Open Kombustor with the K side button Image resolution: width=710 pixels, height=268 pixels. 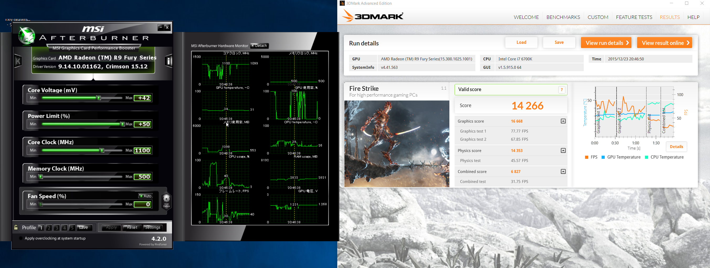pyautogui.click(x=18, y=61)
